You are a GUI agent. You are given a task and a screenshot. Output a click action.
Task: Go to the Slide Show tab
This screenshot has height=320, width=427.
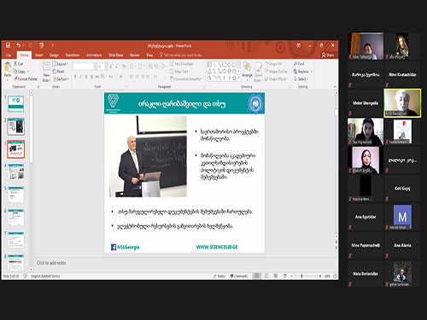(x=116, y=55)
